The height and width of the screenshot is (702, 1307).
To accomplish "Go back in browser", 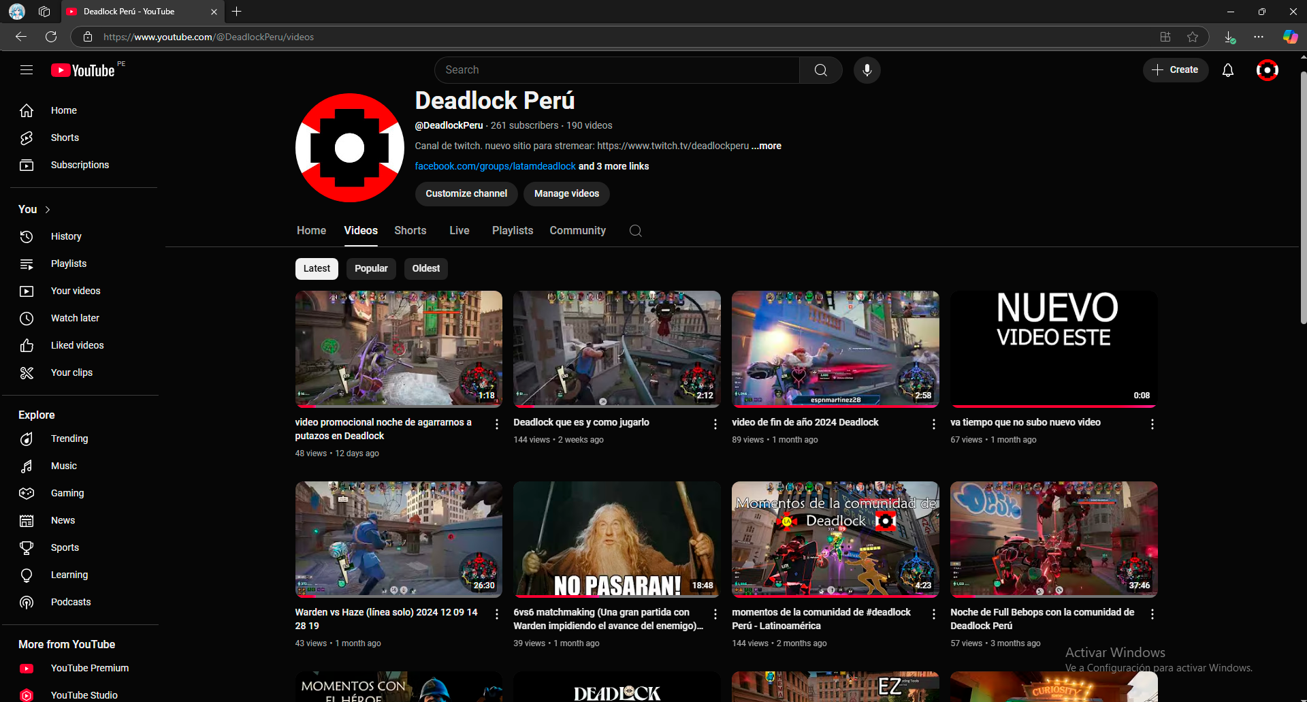I will point(21,37).
